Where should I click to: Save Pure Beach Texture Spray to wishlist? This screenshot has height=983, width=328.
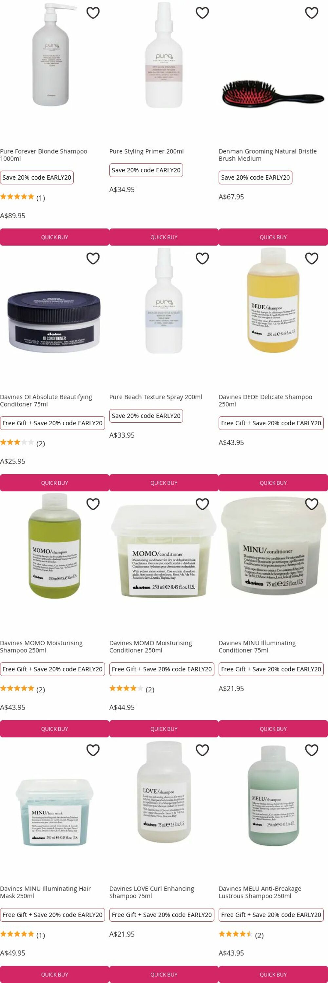(202, 258)
